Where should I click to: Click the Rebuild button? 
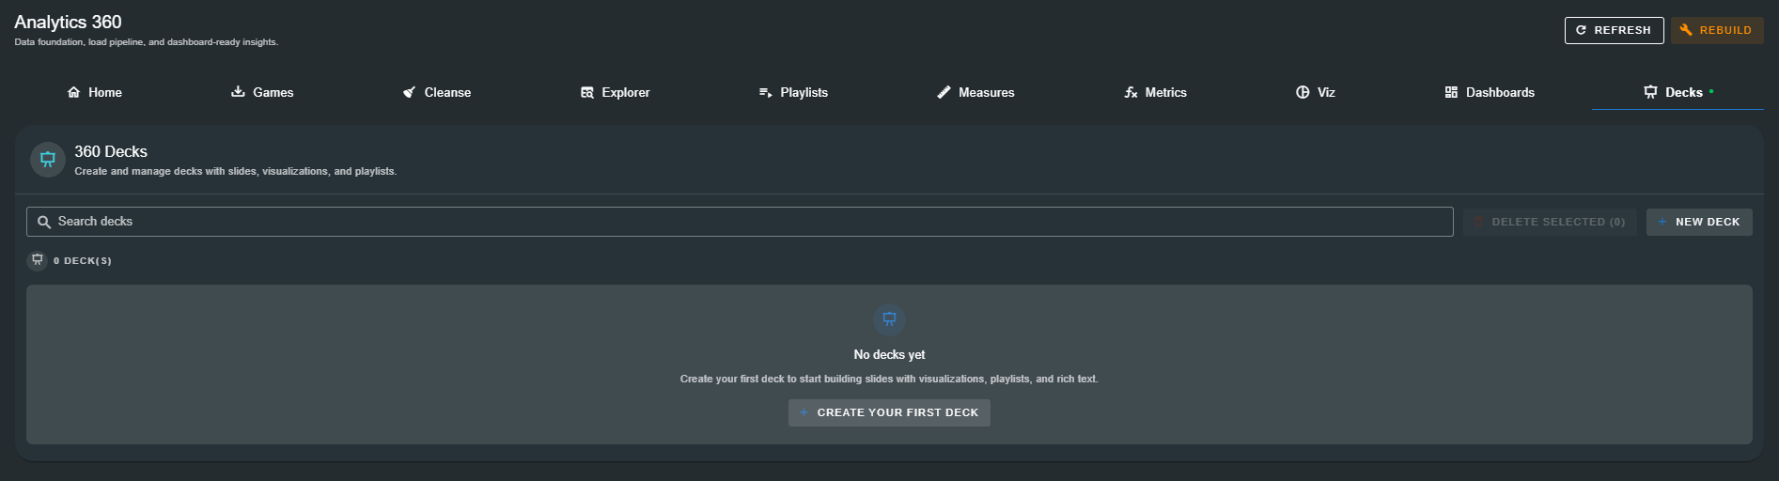[1716, 30]
